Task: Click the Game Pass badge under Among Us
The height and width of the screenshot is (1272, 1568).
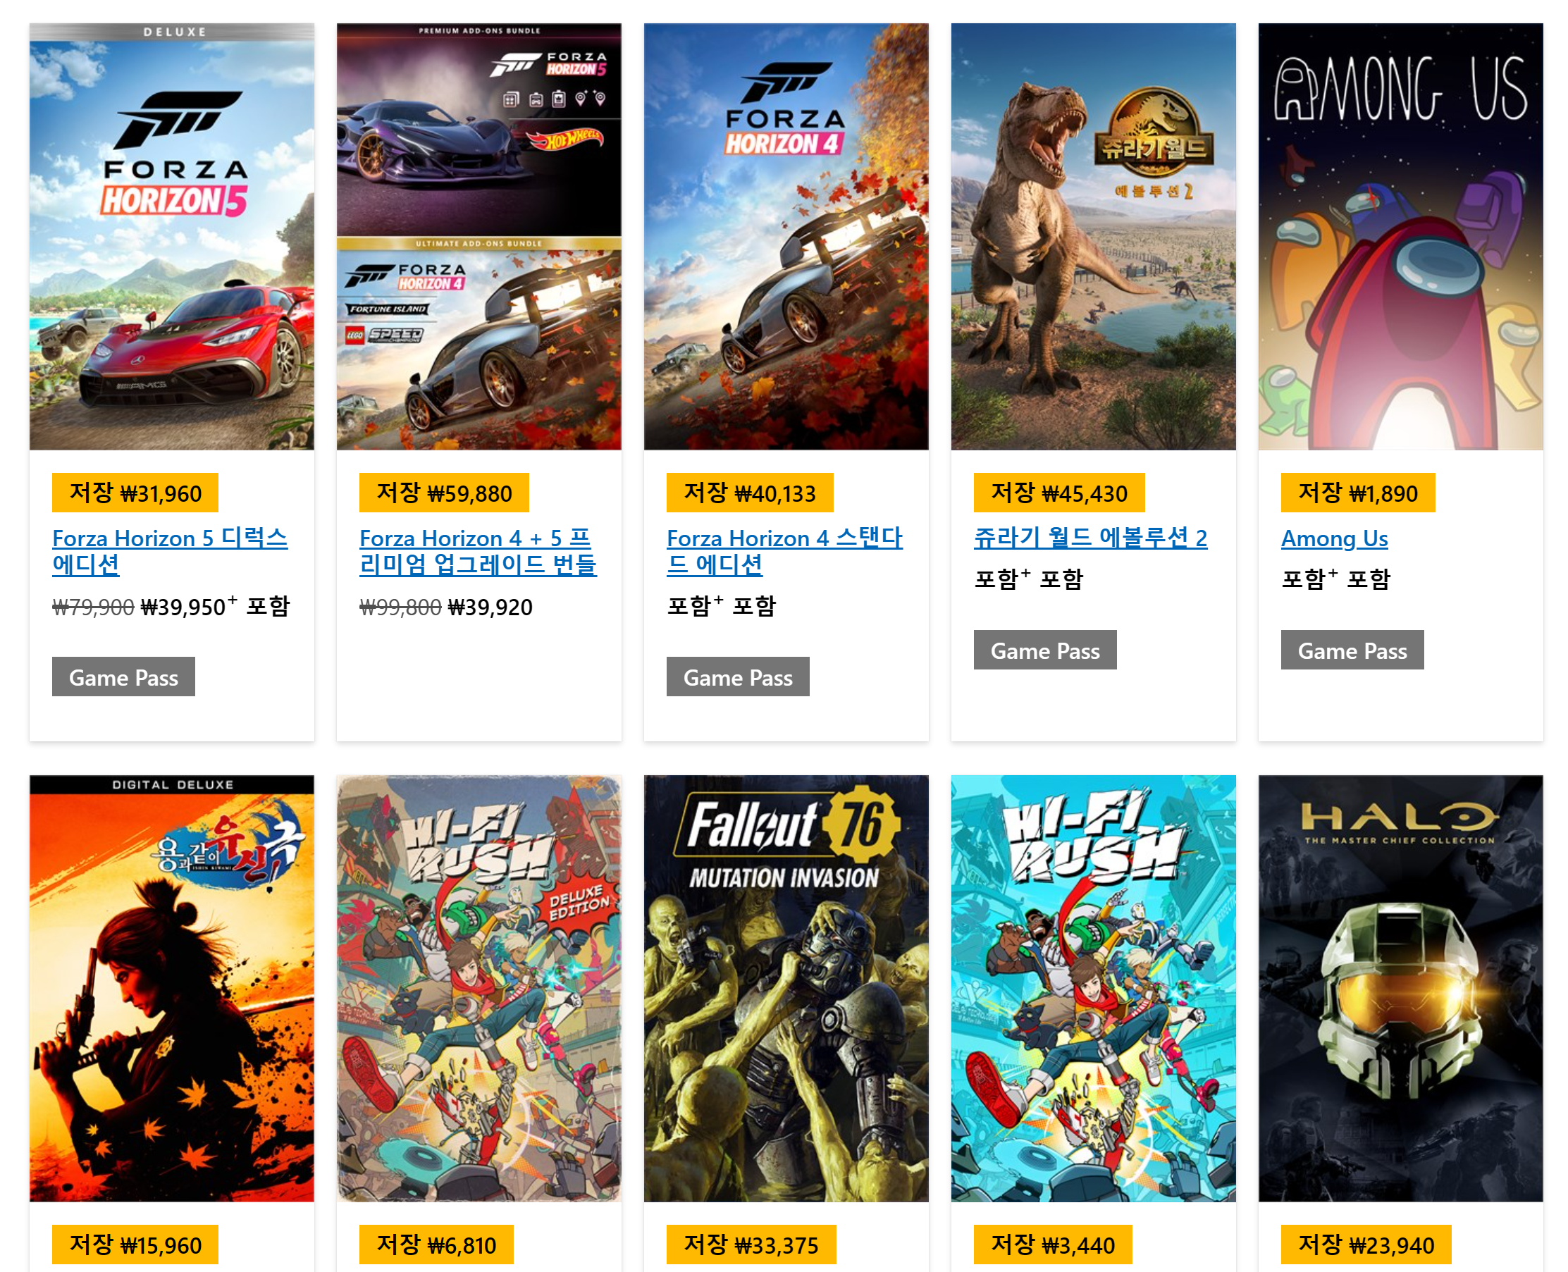Action: (1352, 650)
